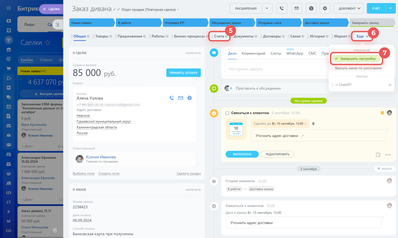Screen dimensions: 398x238
Task: Select the WhatsApp timeline tab
Action: (x=295, y=53)
